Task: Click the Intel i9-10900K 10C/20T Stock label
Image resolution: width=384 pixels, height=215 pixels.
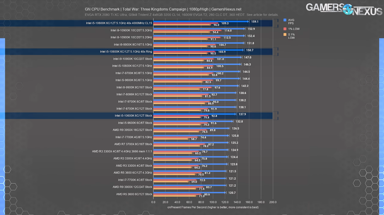Action: point(133,59)
